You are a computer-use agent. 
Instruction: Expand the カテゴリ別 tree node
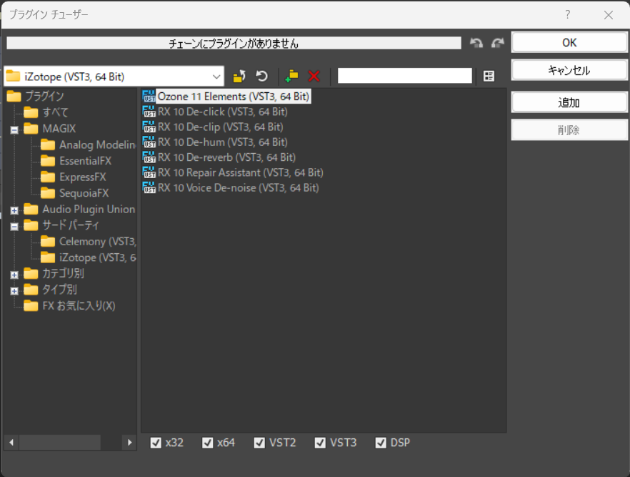coord(14,275)
